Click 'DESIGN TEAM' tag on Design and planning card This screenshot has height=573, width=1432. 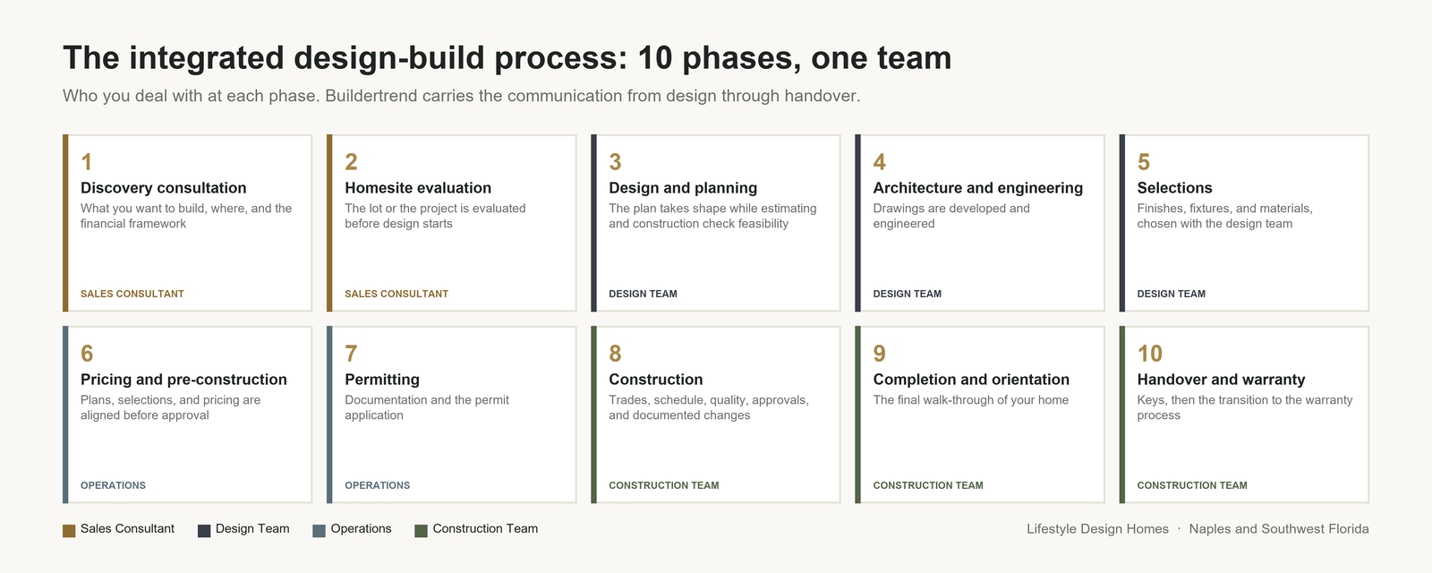[643, 294]
